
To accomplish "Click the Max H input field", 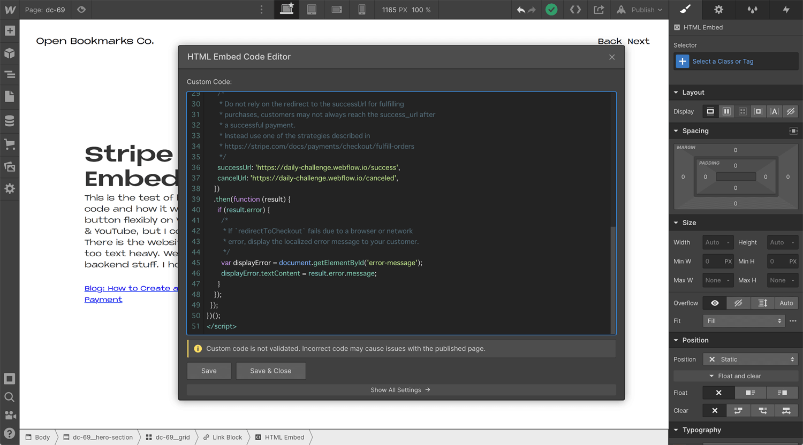I will pyautogui.click(x=783, y=280).
